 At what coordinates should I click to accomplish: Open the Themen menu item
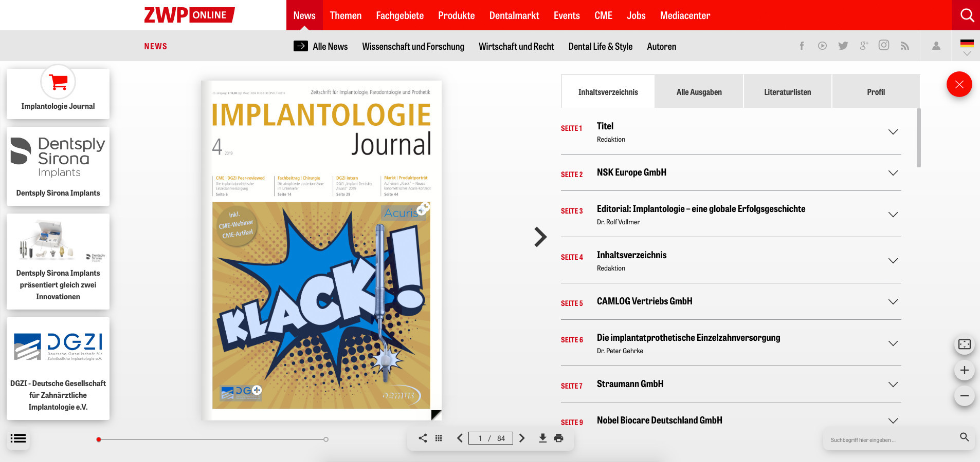346,15
